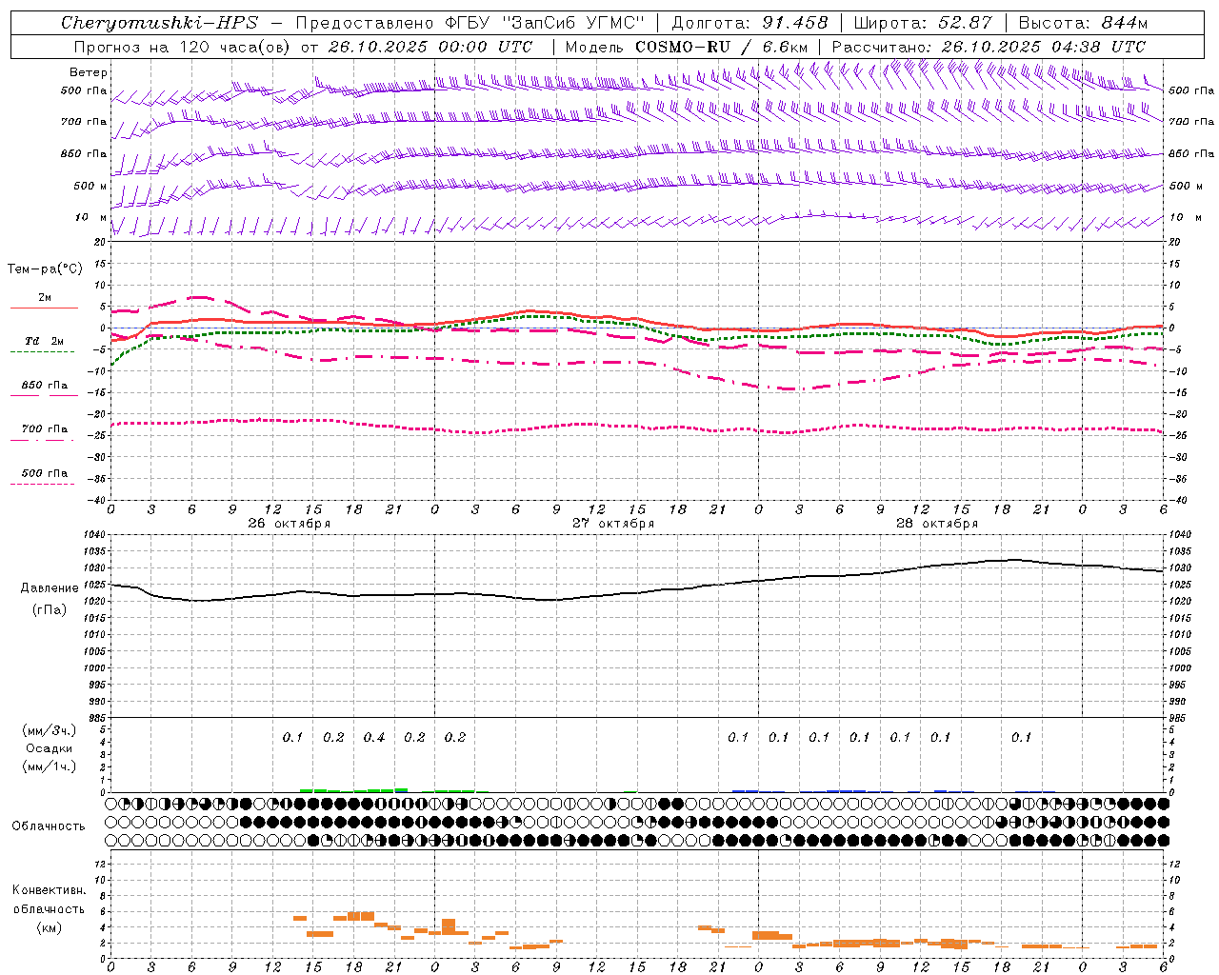Click the Ветер wind panel label
This screenshot has height=975, width=1219.
[89, 72]
